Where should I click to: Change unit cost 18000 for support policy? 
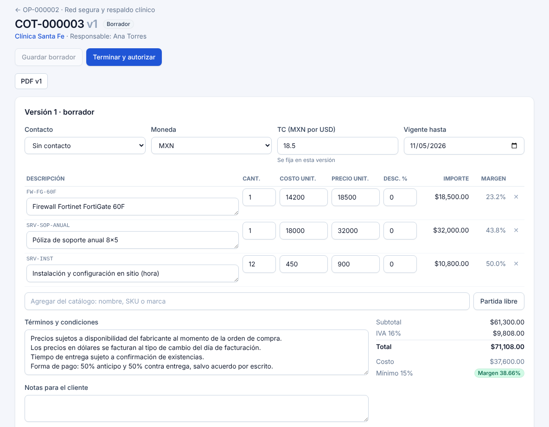[x=304, y=231]
